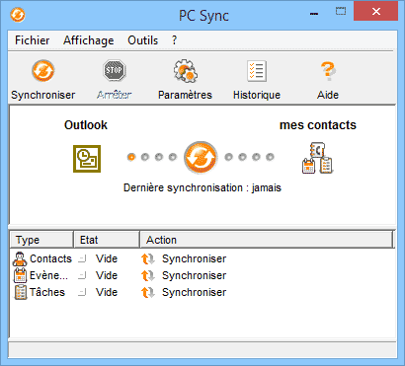
Task: Click the Contacts row person icon
Action: (20, 258)
